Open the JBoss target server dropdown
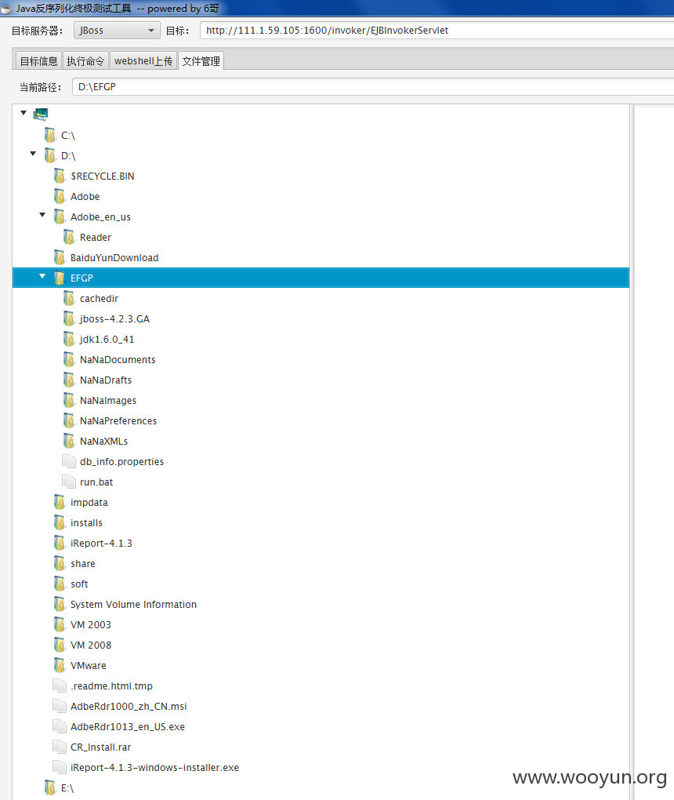 tap(117, 31)
